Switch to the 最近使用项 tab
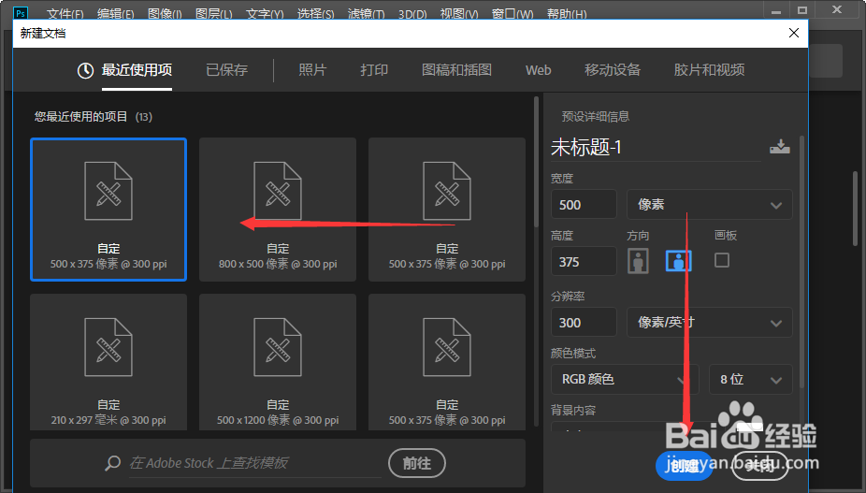The image size is (866, 493). point(137,70)
